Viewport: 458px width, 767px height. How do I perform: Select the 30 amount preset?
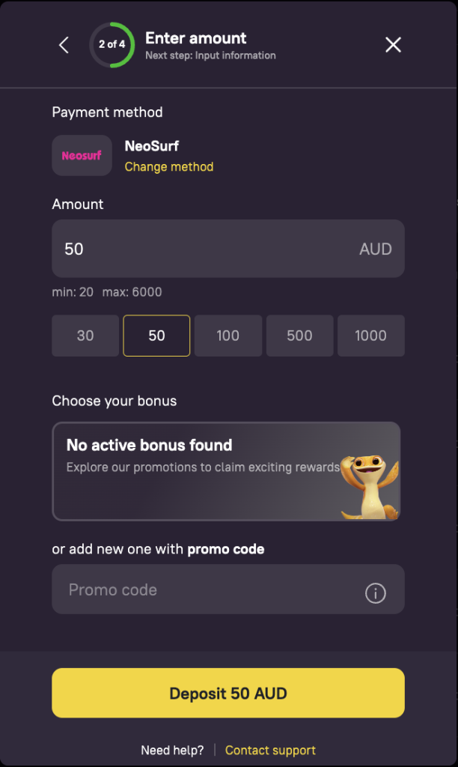pos(85,336)
